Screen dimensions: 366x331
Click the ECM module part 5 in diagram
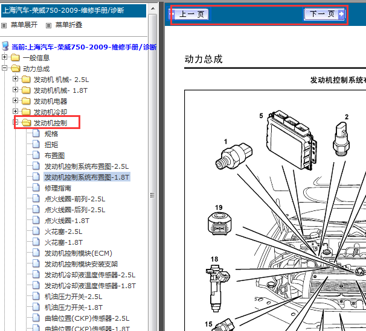coord(292,140)
